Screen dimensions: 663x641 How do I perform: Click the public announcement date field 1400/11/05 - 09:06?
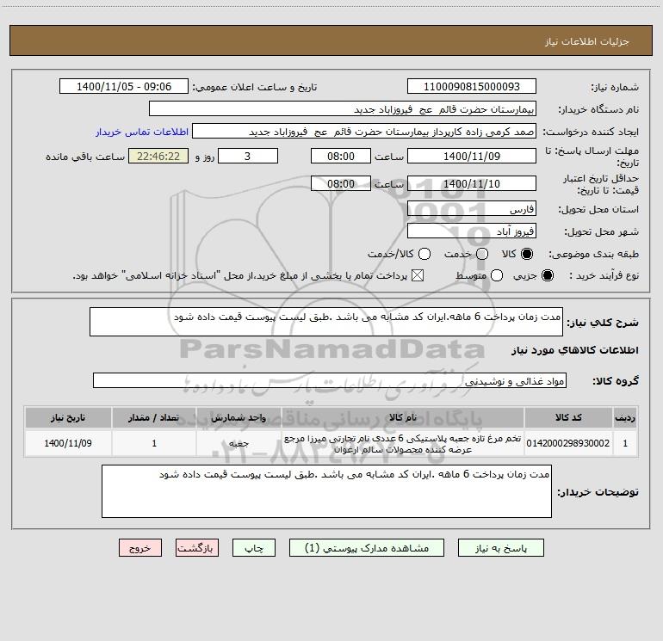click(x=124, y=87)
